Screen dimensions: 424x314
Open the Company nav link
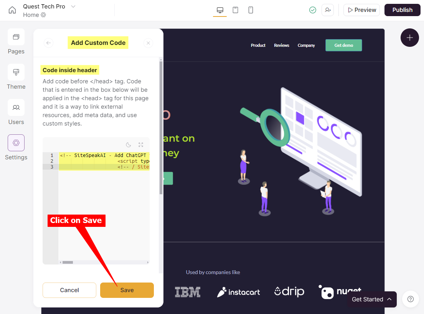306,45
